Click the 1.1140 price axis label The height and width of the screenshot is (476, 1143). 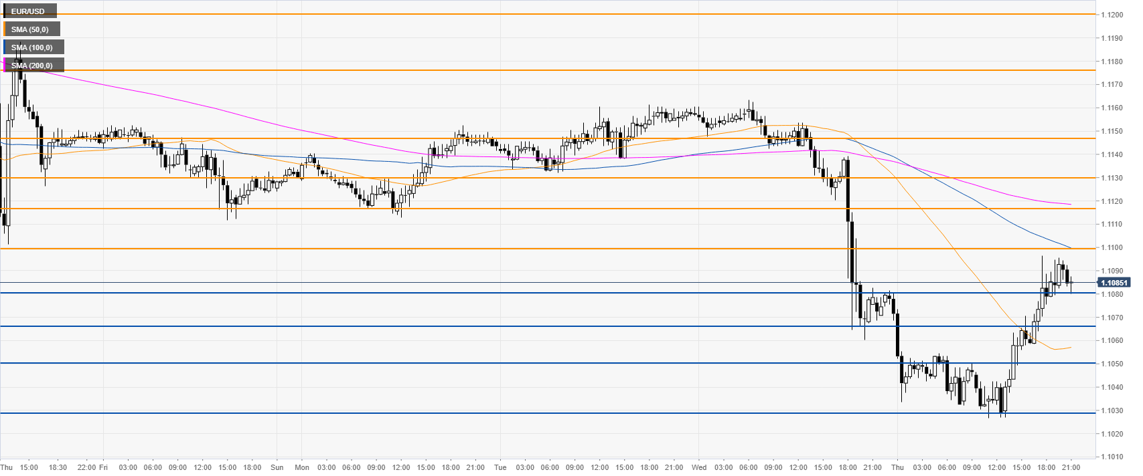click(1112, 154)
